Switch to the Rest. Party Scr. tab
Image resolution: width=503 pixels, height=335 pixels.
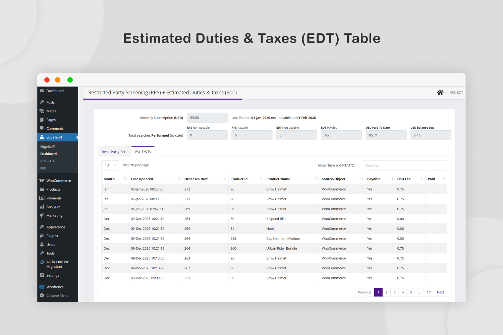114,152
